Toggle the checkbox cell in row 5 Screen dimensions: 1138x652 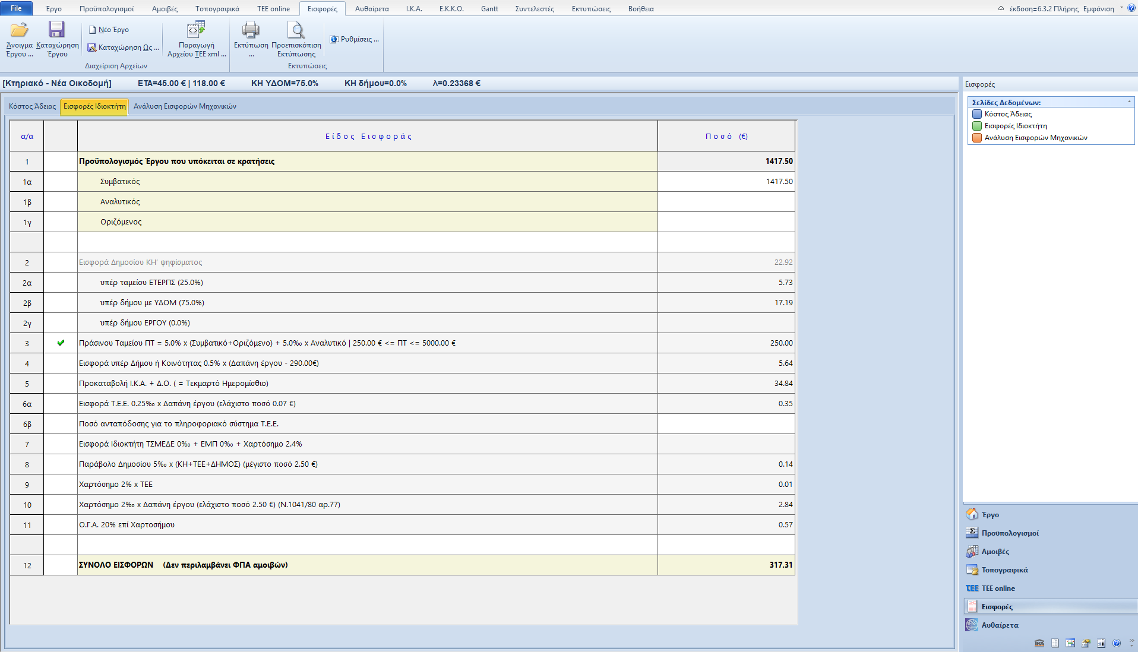(x=61, y=384)
